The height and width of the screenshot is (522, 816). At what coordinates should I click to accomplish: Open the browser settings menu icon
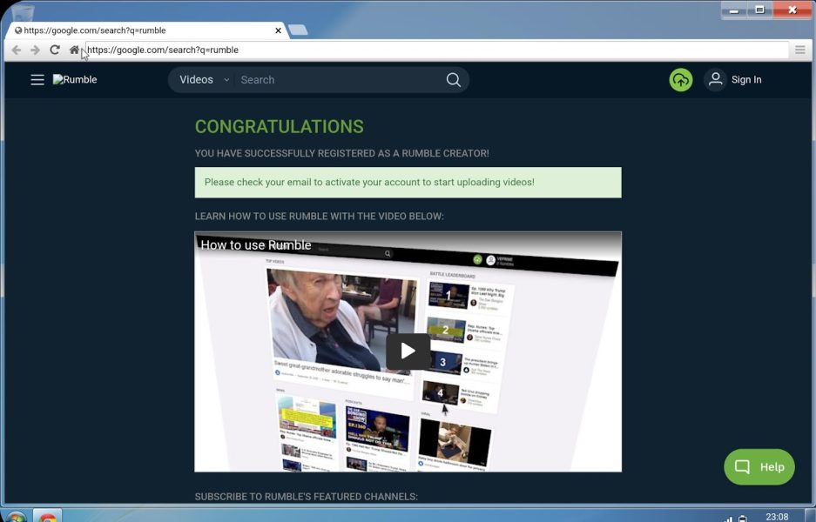[799, 50]
